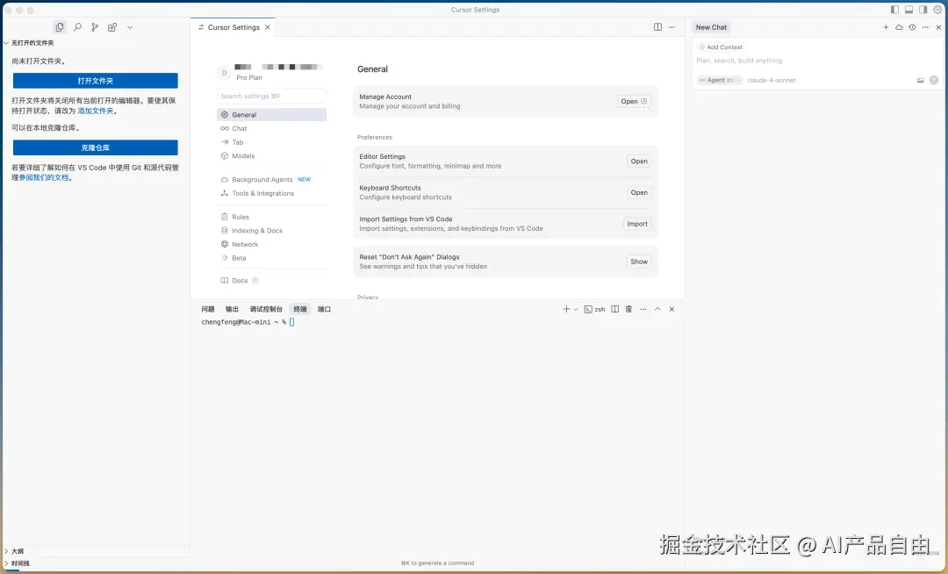Click the 克隆仓库 button
The width and height of the screenshot is (948, 574).
(x=96, y=147)
